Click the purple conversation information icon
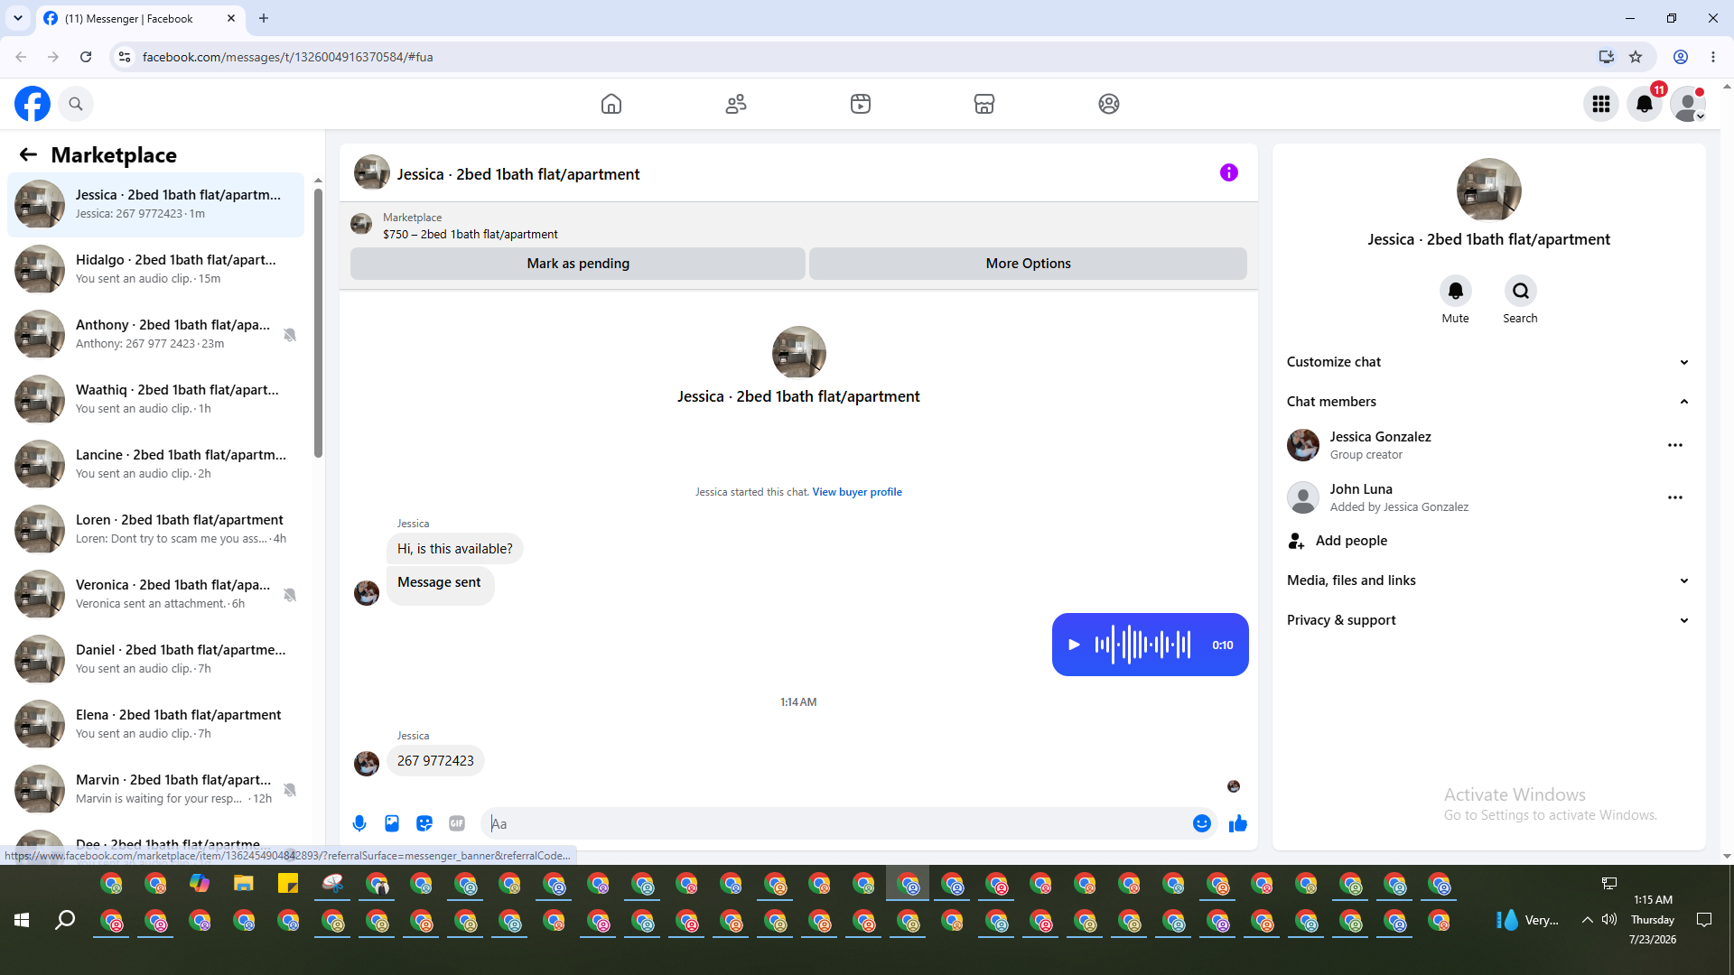 point(1229,172)
